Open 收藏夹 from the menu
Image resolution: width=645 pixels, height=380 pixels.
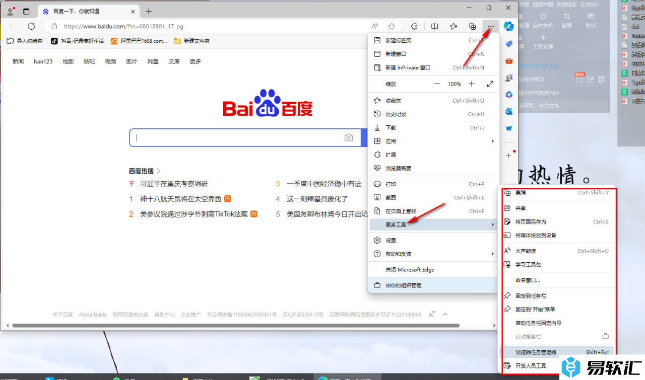point(433,101)
